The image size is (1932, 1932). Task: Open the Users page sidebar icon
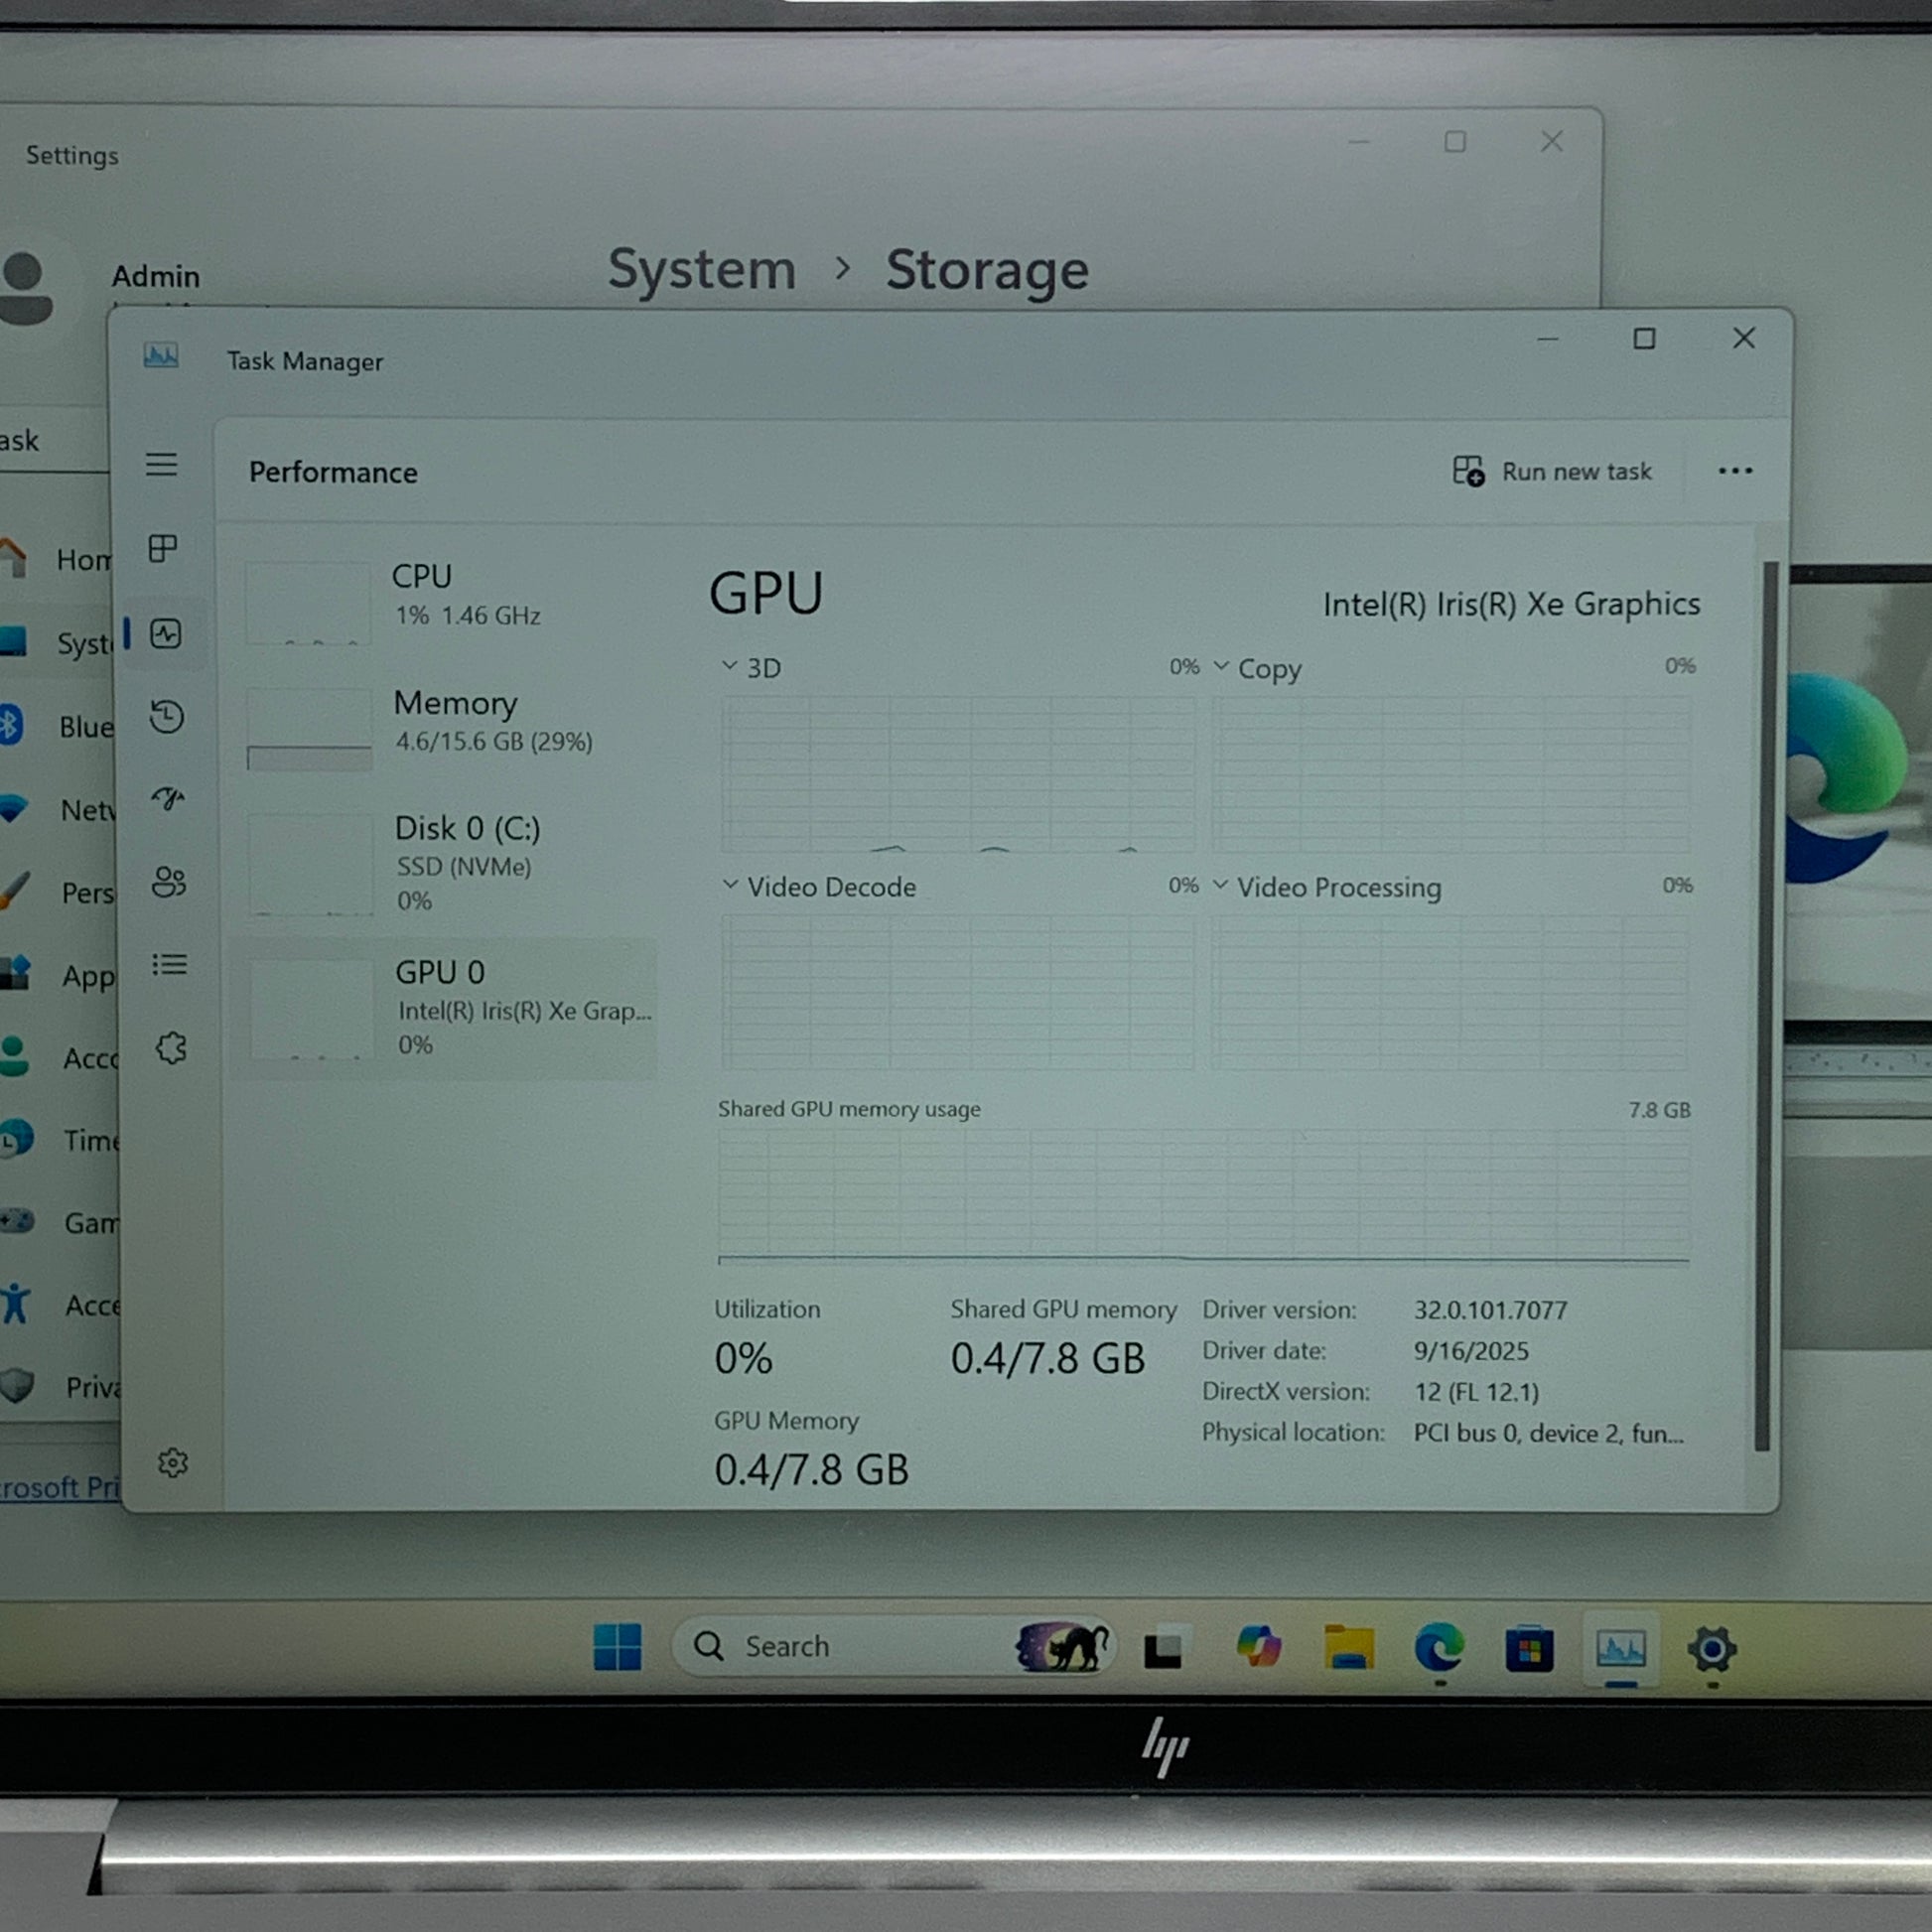click(x=168, y=881)
